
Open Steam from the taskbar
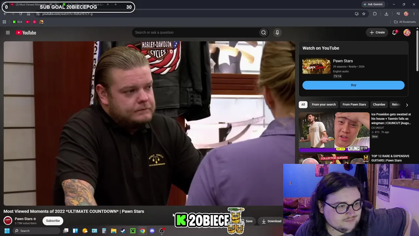123,231
